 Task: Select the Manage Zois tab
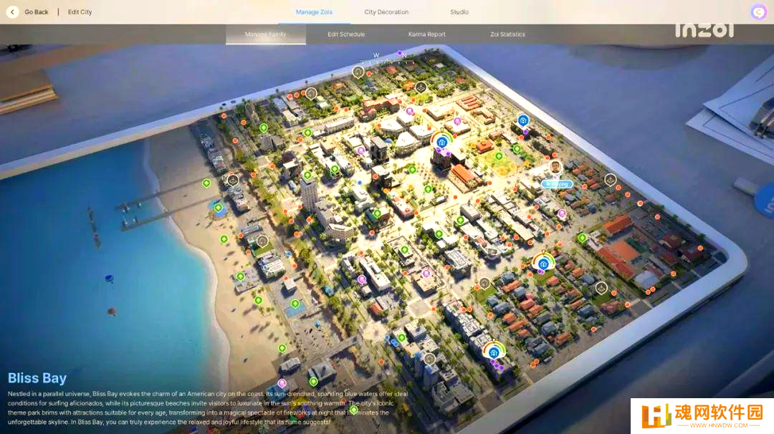click(x=314, y=12)
